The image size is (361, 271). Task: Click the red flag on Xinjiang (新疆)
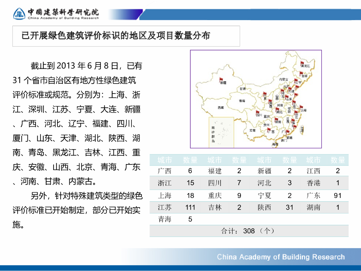(221, 80)
